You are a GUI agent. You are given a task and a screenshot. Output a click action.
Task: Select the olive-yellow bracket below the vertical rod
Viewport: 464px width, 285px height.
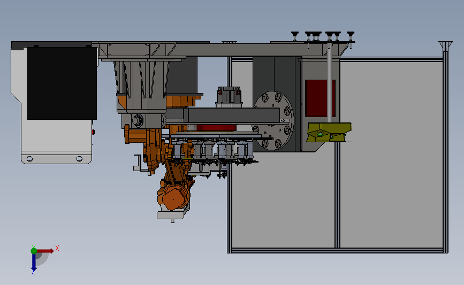tap(329, 133)
